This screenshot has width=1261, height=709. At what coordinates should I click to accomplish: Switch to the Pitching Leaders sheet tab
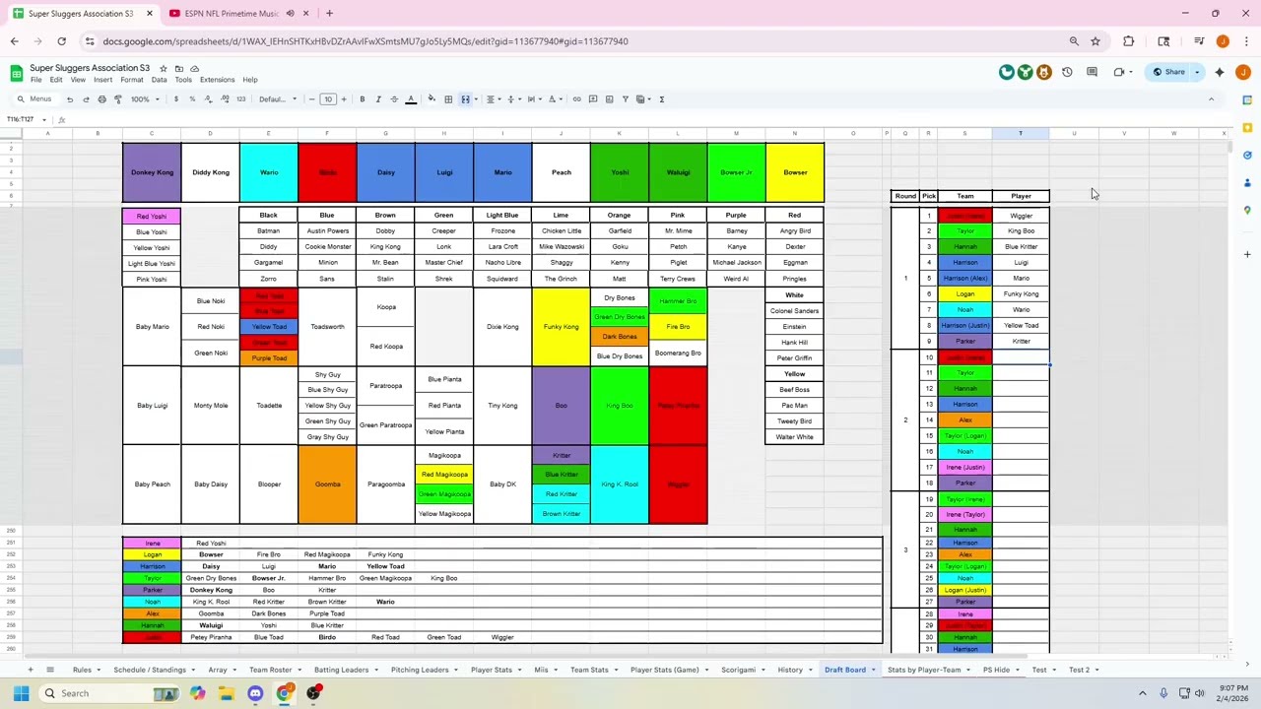pos(420,670)
